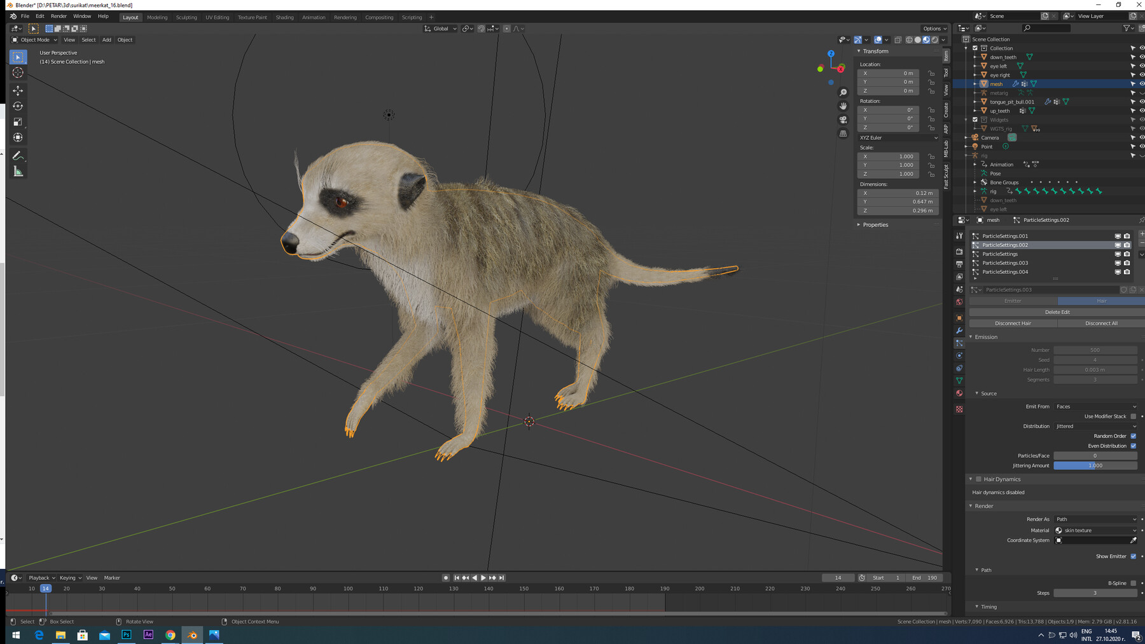
Task: Select the Move tool in the left toolbar
Action: pyautogui.click(x=18, y=90)
